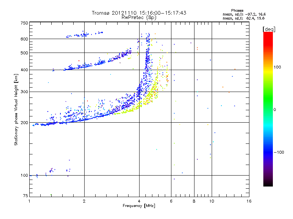Click the x-axis tick label '10'
293x219 pixels.
tap(212, 201)
